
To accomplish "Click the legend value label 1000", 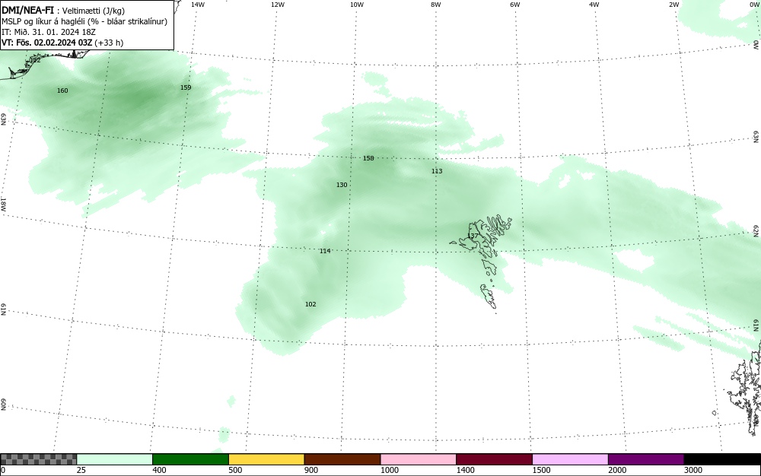I will pos(390,470).
